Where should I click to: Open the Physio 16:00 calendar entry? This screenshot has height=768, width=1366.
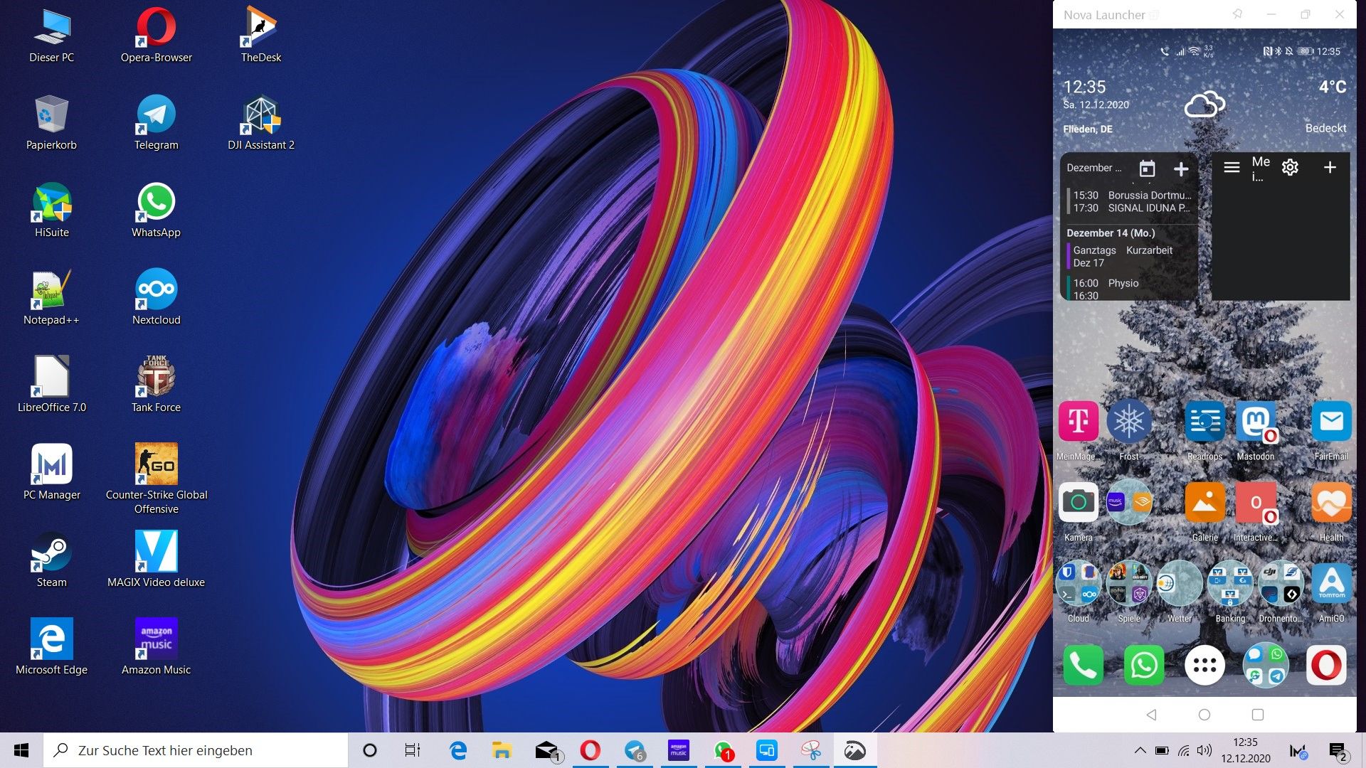pos(1132,289)
